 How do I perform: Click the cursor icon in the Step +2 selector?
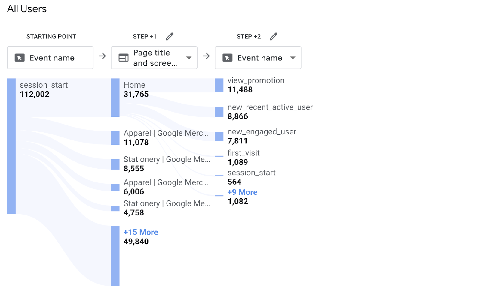pos(228,58)
